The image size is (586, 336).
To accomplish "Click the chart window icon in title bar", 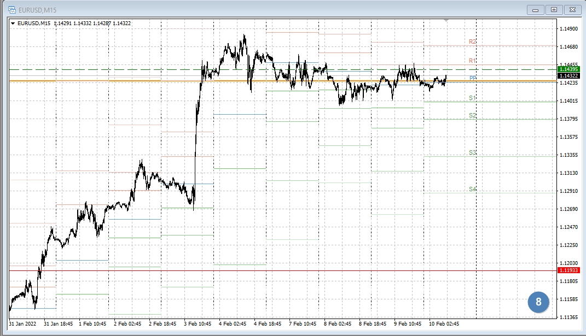I will (11, 10).
